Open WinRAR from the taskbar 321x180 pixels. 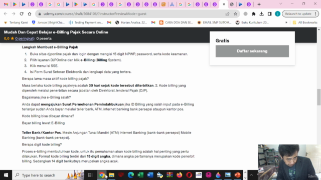tap(170, 175)
